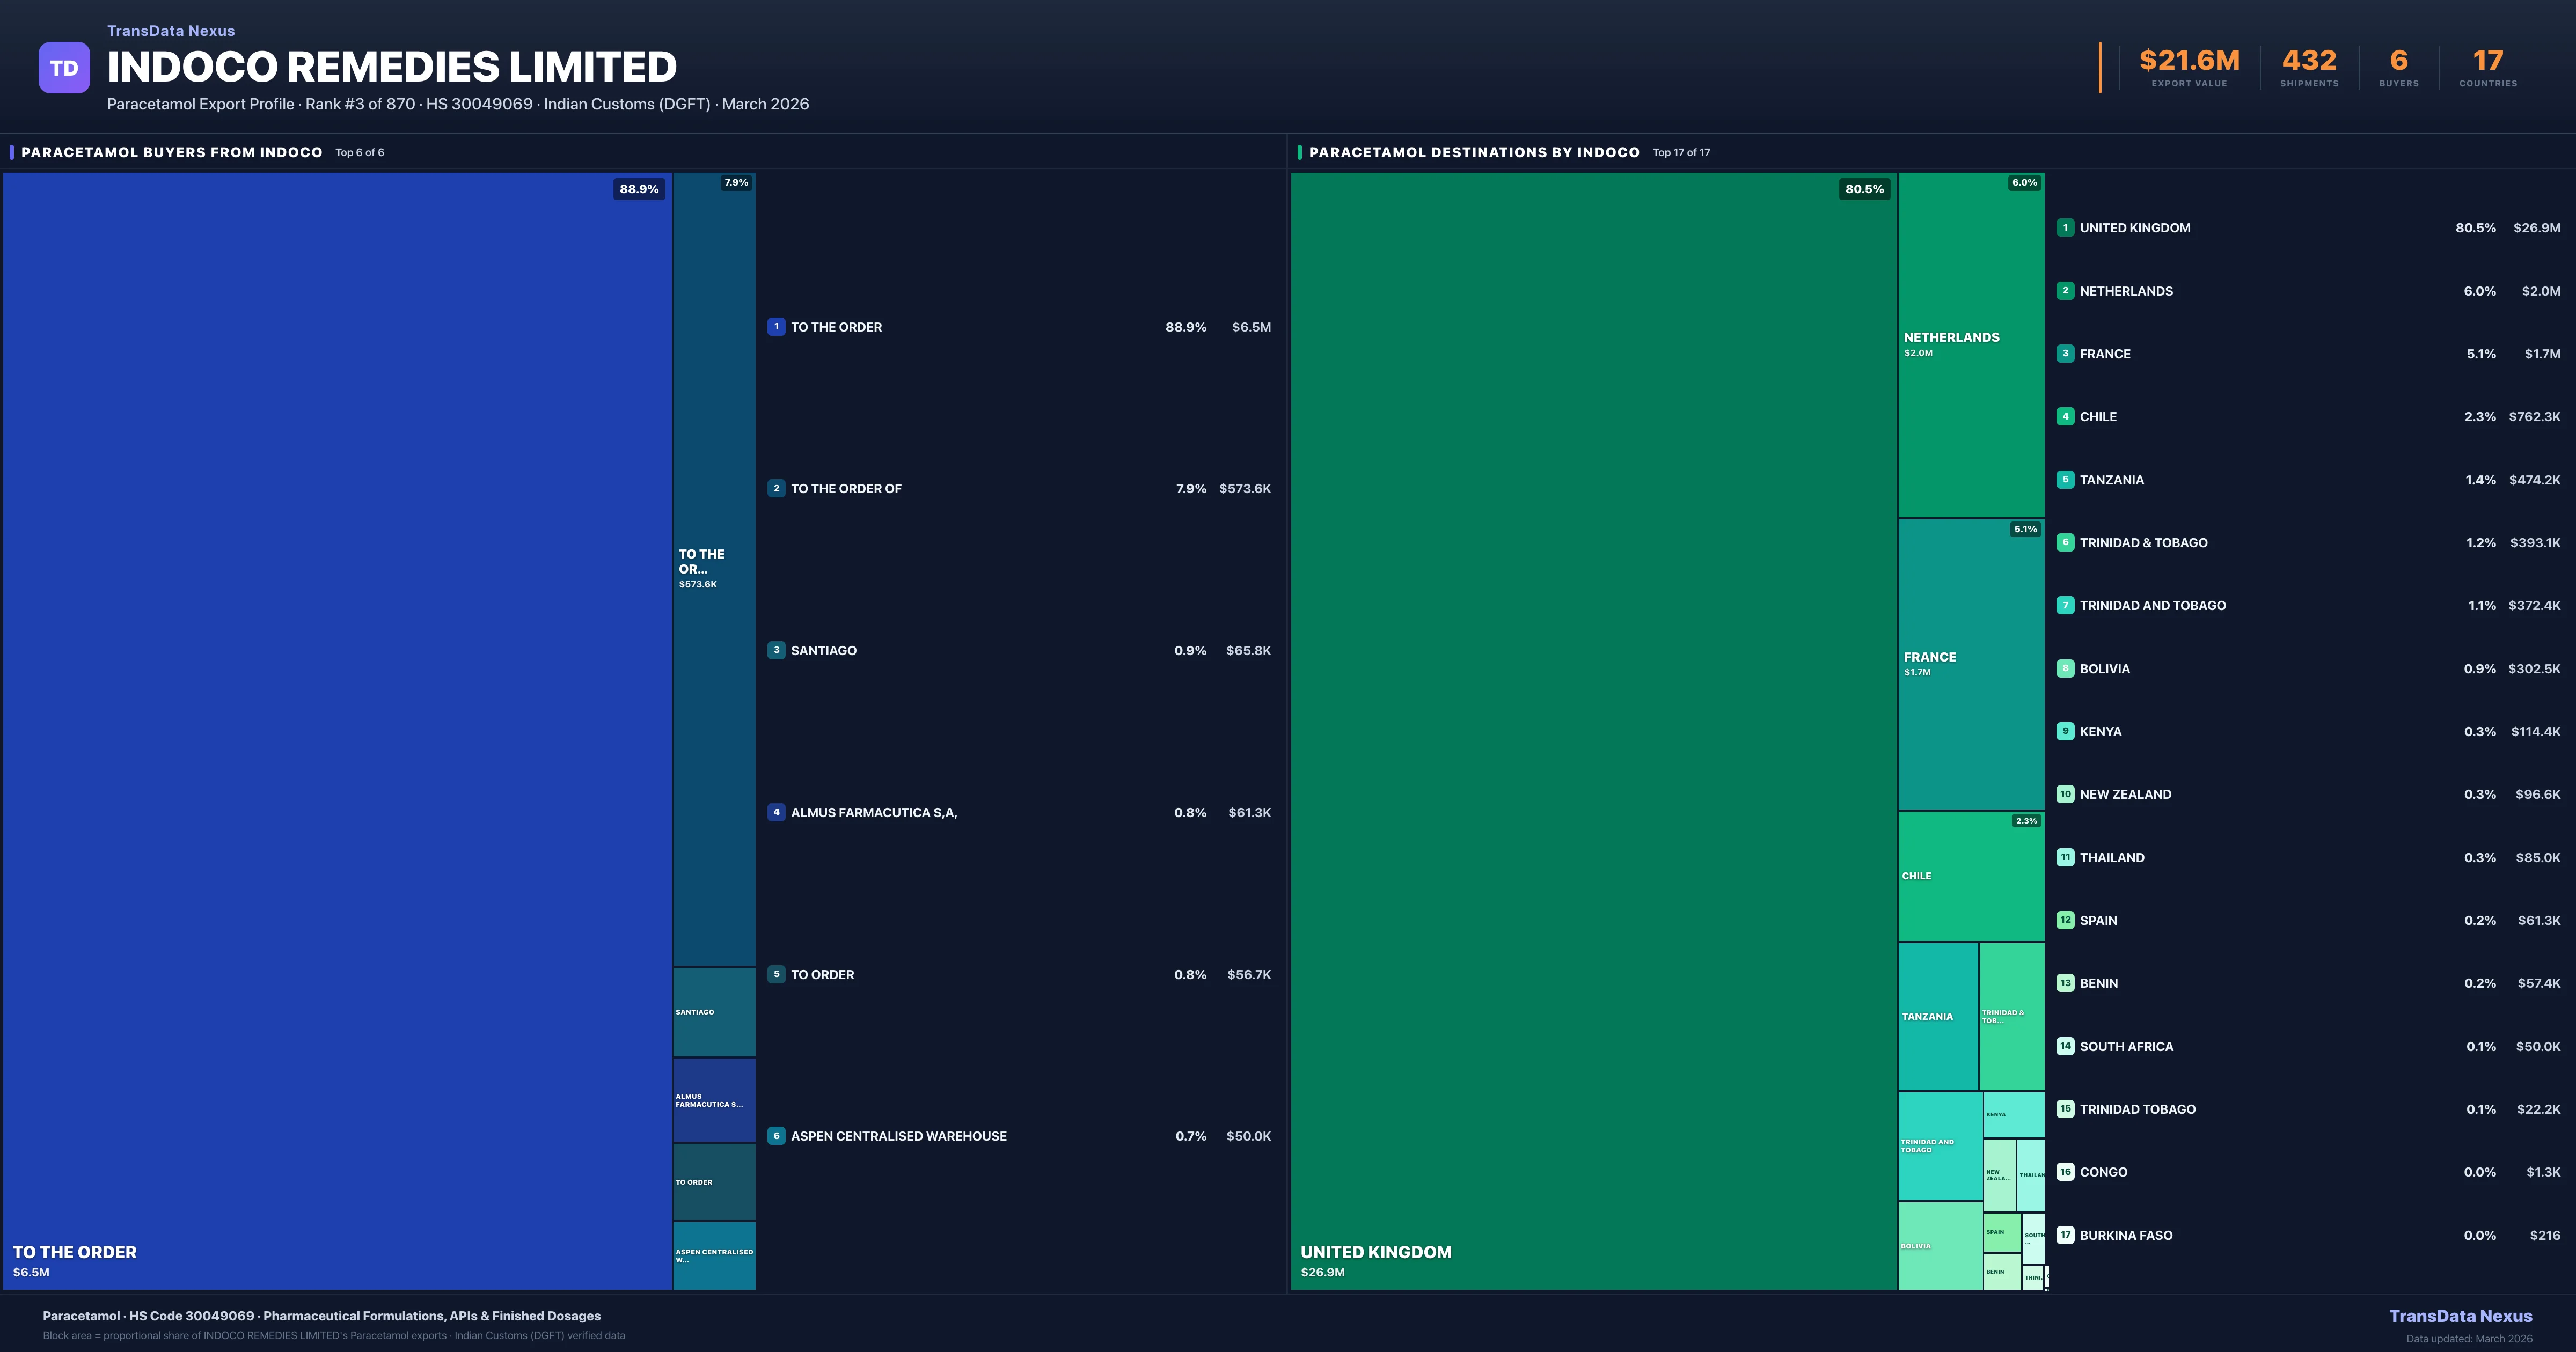Click rank badge 17 for BURKINA FASO

[2065, 1235]
